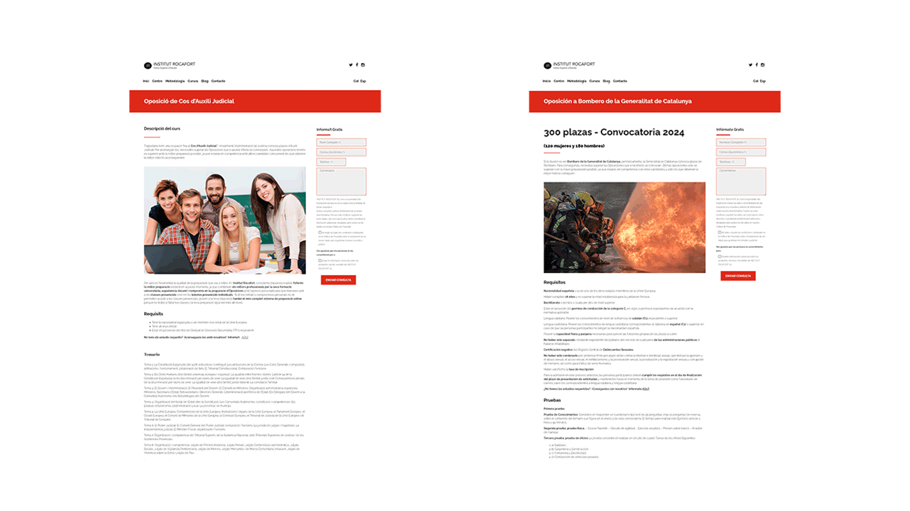Screen dimensions: 910x511
Task: Open the Facebook icon on the Auxili Judicial page
Action: 356,65
